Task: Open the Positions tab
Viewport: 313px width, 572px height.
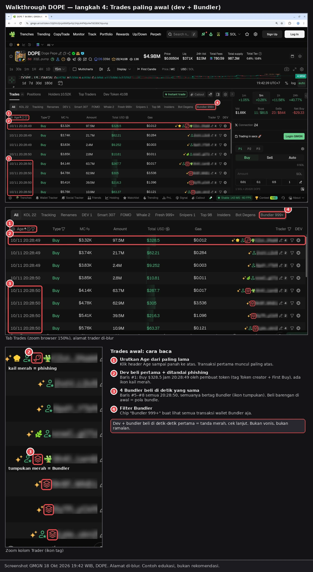Action: tap(34, 94)
